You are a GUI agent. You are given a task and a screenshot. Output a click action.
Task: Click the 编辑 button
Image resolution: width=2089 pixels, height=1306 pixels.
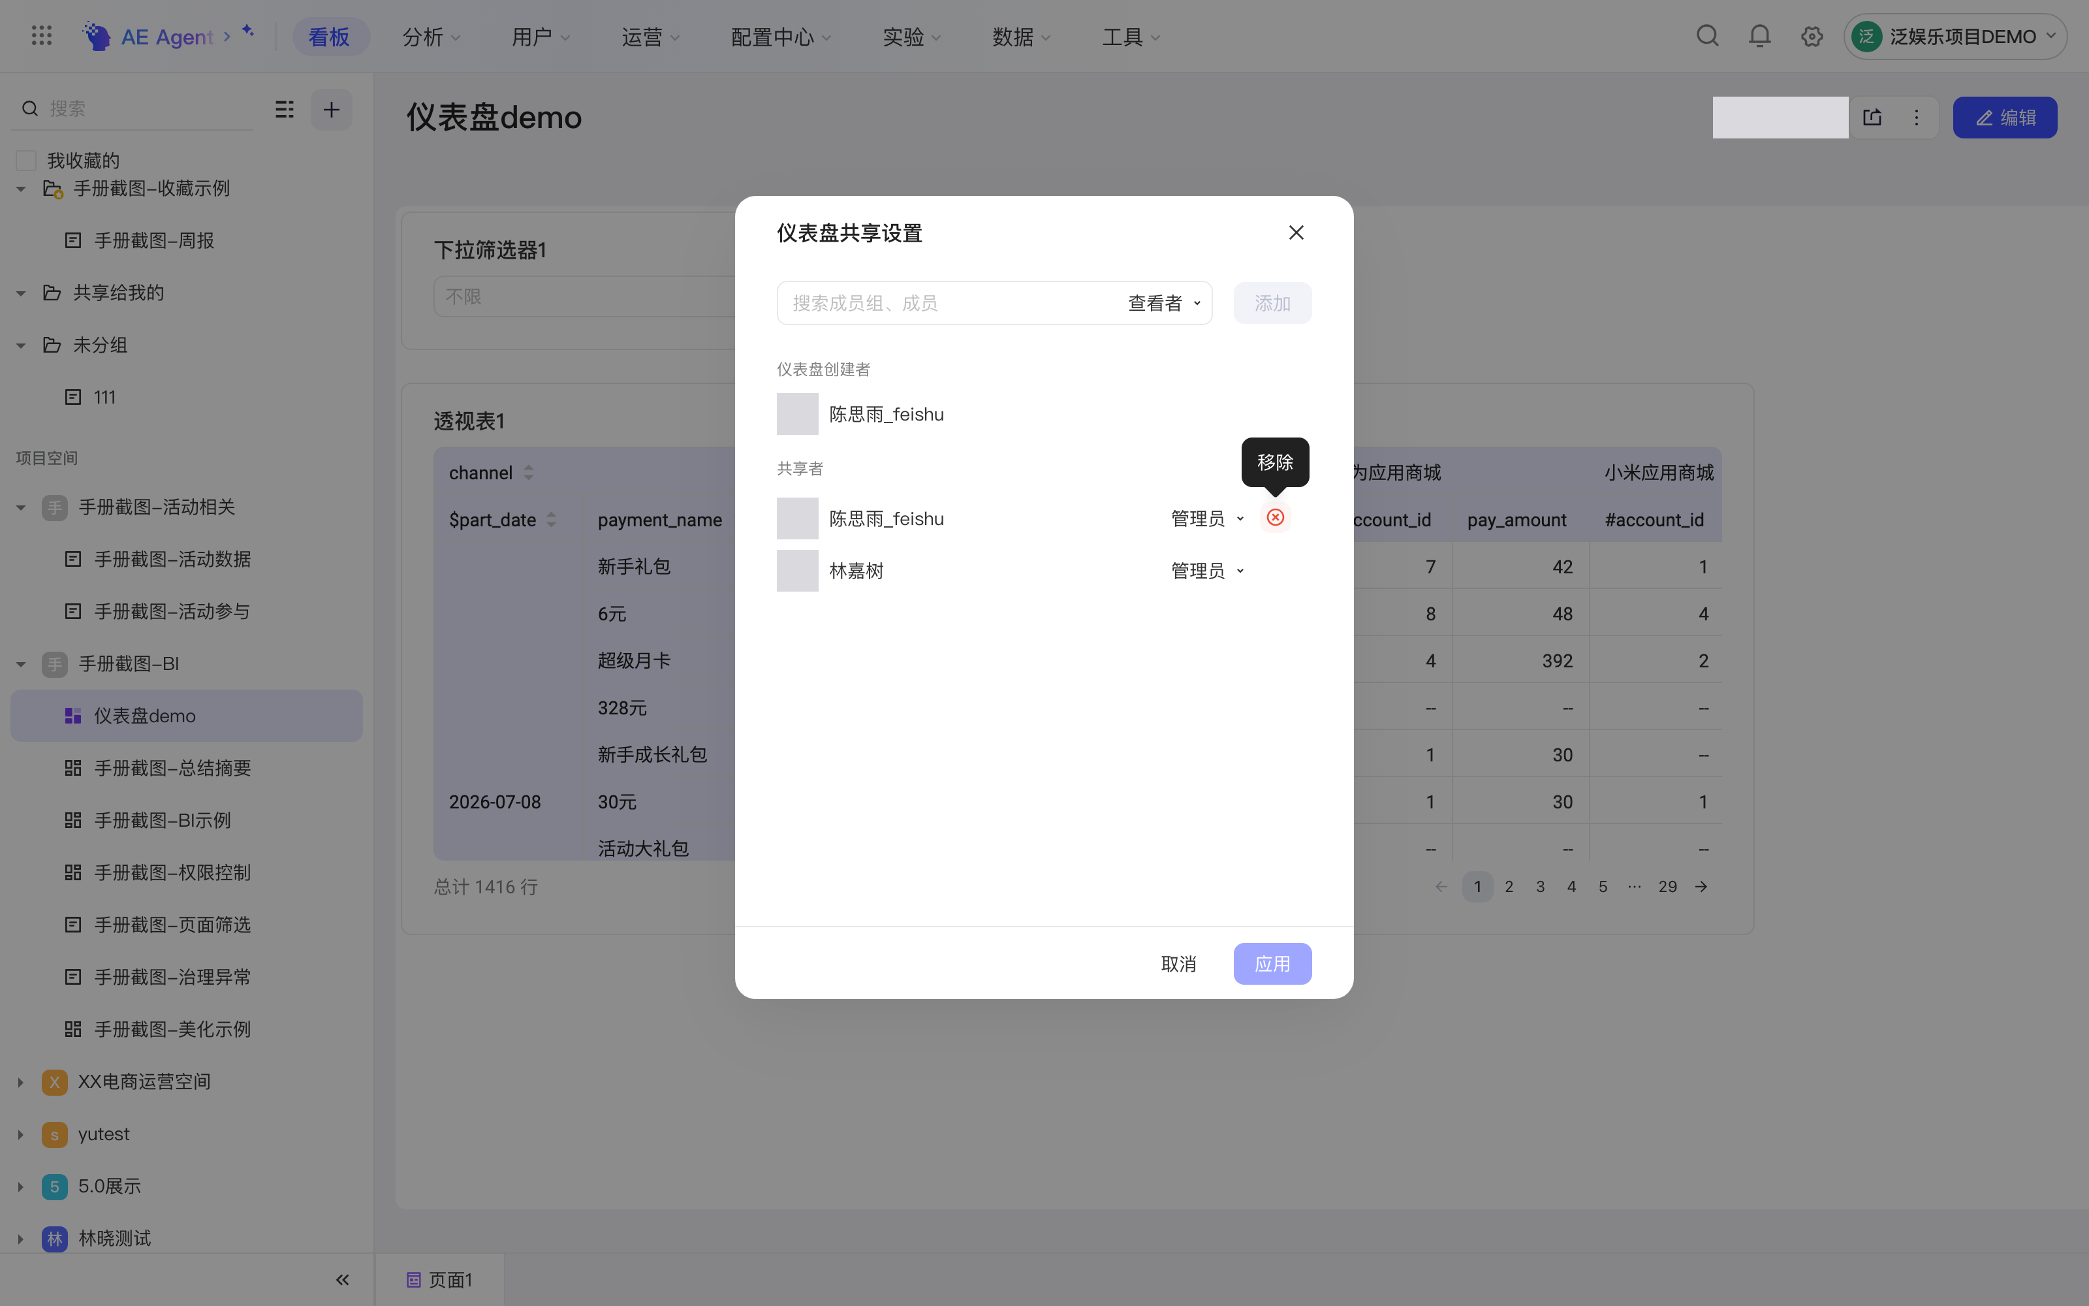tap(2004, 118)
